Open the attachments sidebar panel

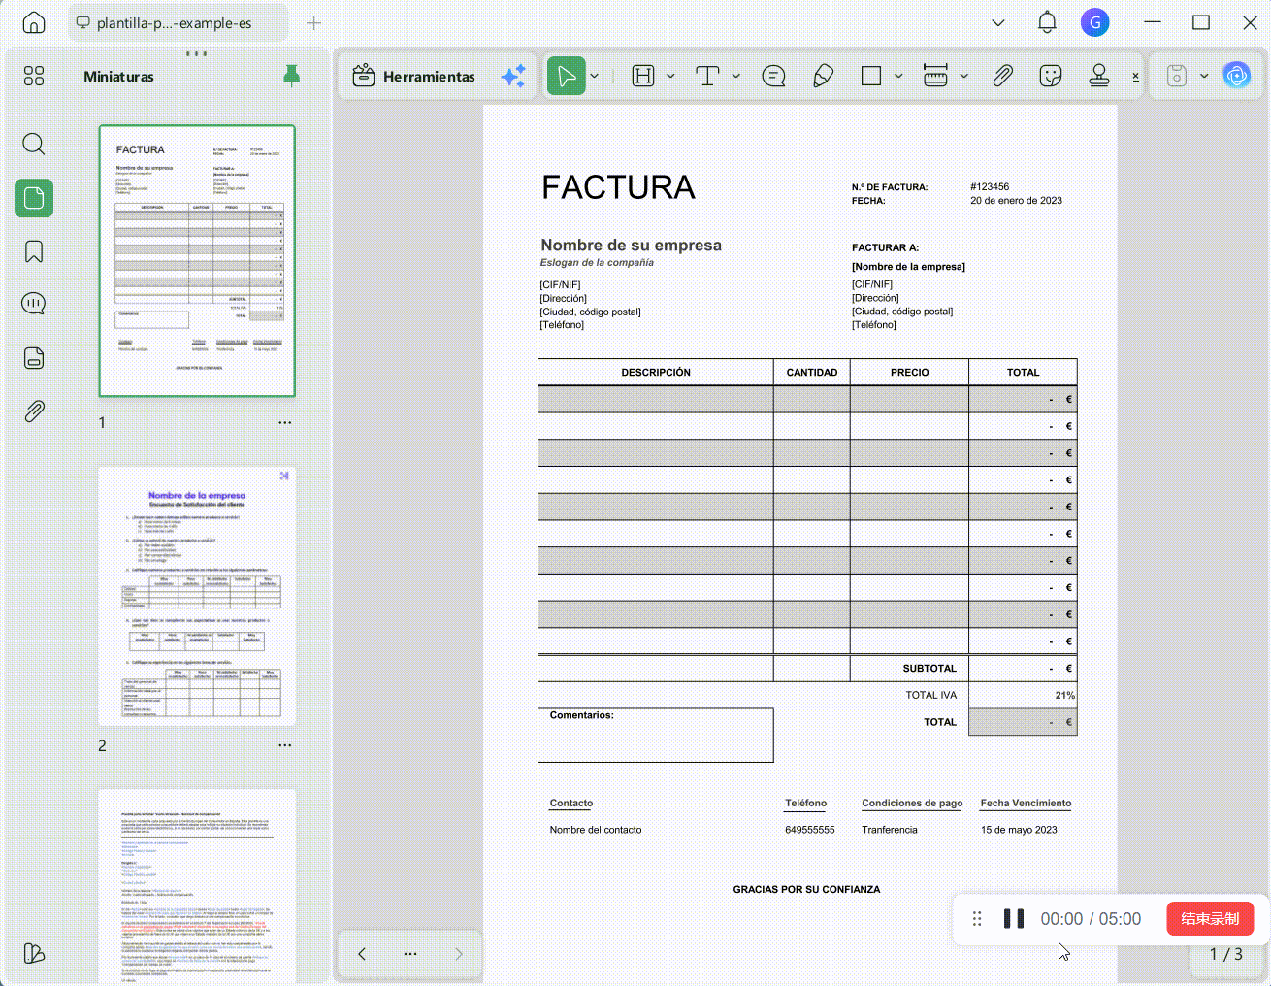(x=34, y=411)
